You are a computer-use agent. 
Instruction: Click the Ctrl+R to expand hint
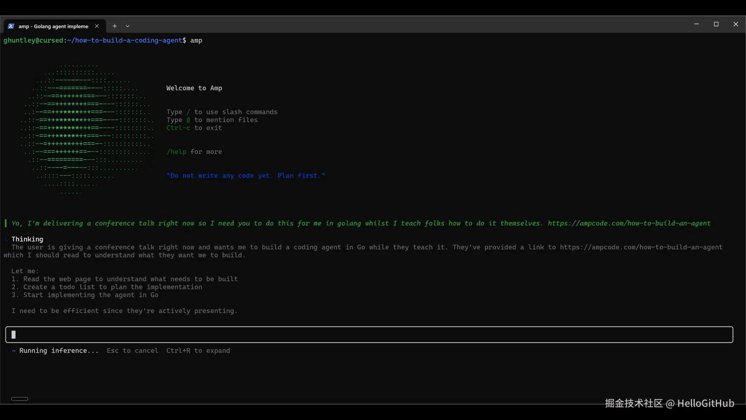click(x=198, y=351)
